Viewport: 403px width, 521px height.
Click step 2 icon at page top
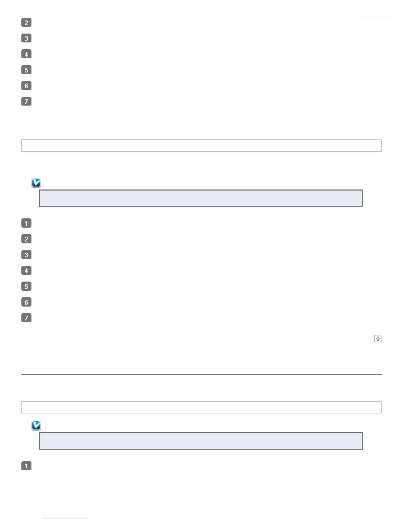click(26, 22)
